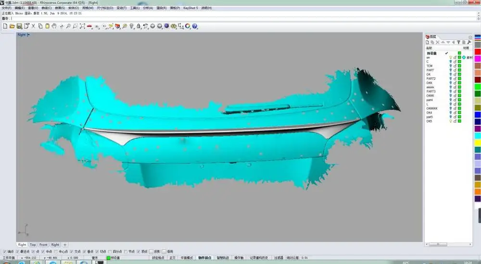Select the red color swatch
This screenshot has width=481, height=264.
[x=477, y=51]
